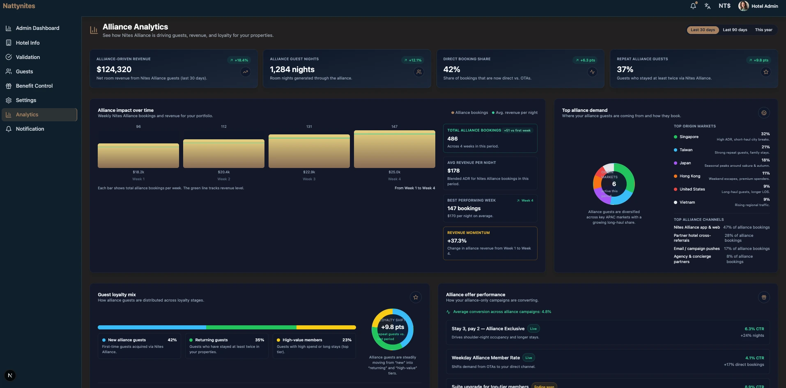Click the Week 4 bar in the impact chart
This screenshot has width=786, height=388.
coord(394,149)
